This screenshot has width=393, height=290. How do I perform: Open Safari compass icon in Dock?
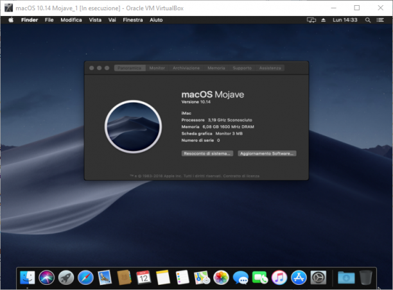pos(85,278)
